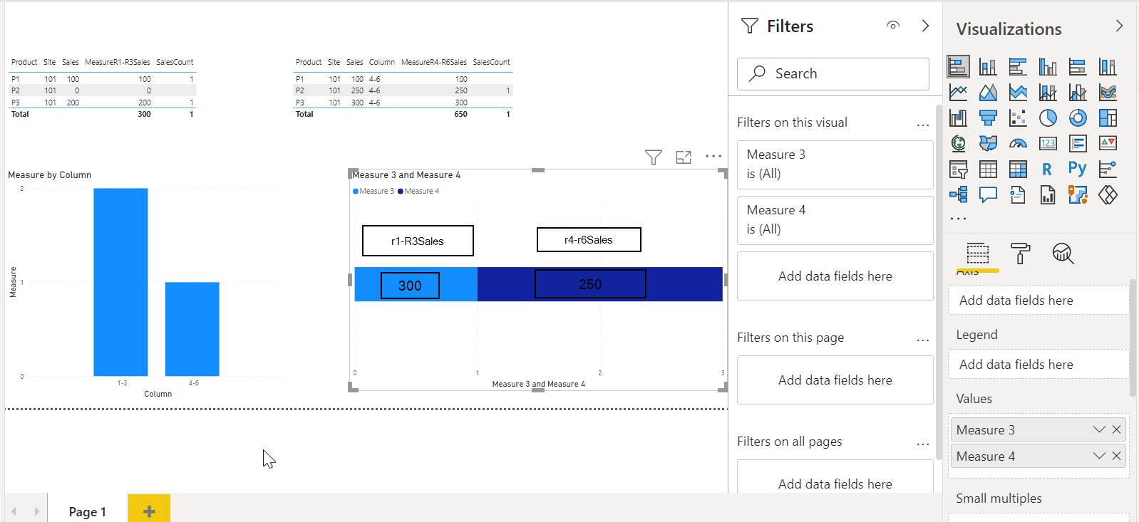1139x522 pixels.
Task: Click the Legend data fields well
Action: click(x=1038, y=364)
